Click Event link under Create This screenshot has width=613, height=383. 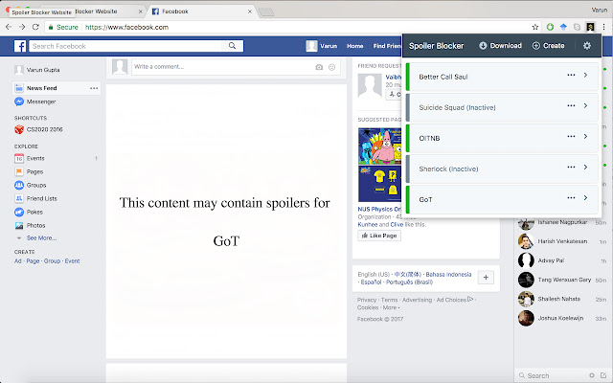coord(73,261)
